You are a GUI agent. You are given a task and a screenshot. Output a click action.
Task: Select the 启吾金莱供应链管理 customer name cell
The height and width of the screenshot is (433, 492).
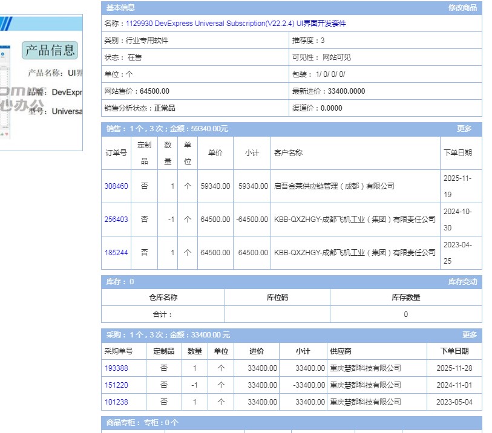[333, 186]
